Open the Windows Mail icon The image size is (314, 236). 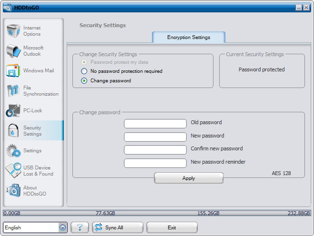tap(13, 70)
